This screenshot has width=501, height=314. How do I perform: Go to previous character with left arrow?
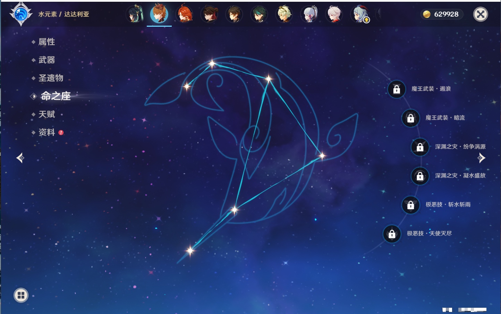pos(20,158)
